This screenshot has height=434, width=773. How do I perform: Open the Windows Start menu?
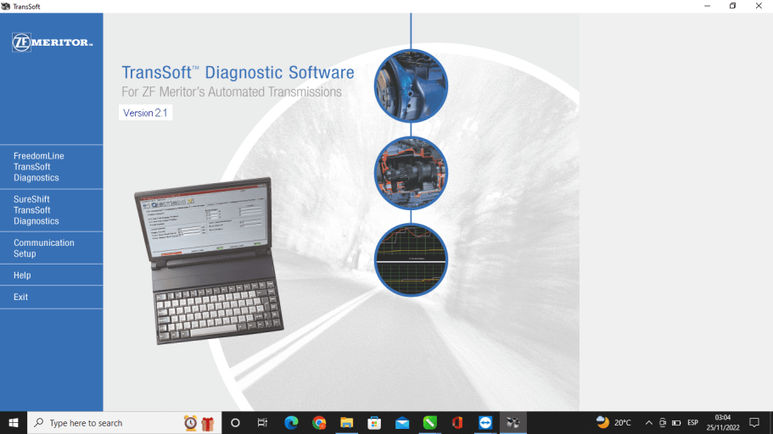14,422
